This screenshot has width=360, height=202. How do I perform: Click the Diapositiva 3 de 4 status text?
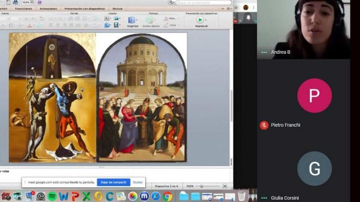(x=166, y=186)
